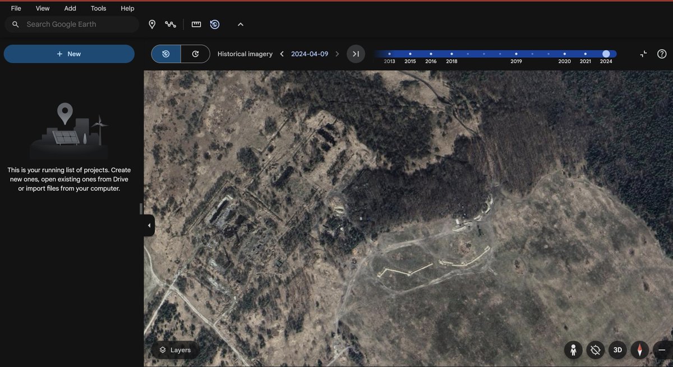Step to previous imagery date
Screen dimensions: 673x367
[x=281, y=54]
